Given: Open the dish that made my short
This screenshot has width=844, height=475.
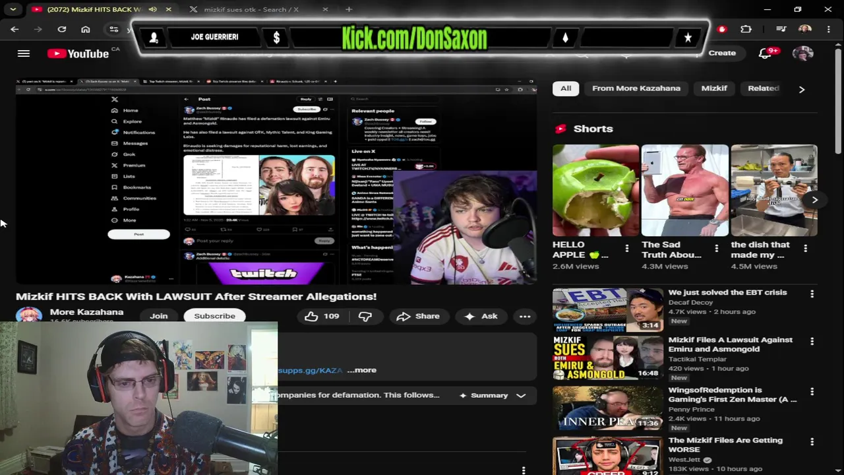Looking at the screenshot, I should coord(774,191).
